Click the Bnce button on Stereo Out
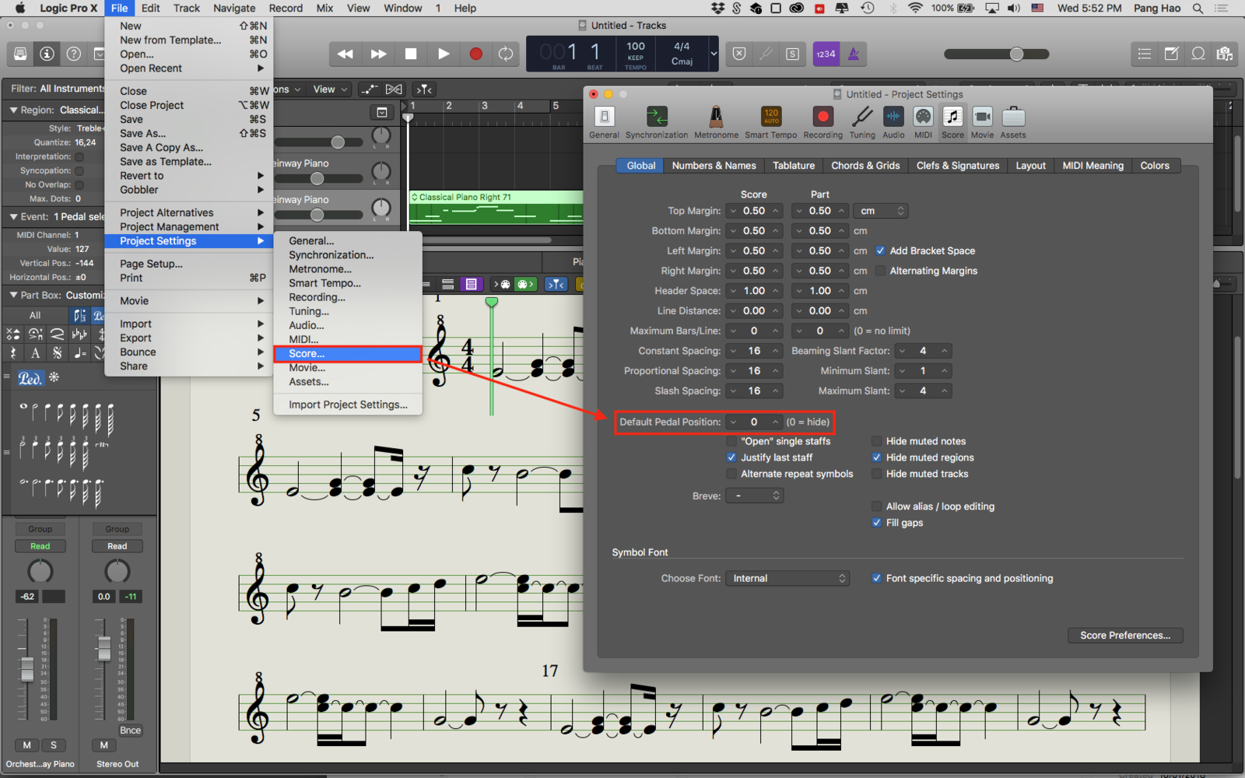 tap(130, 731)
